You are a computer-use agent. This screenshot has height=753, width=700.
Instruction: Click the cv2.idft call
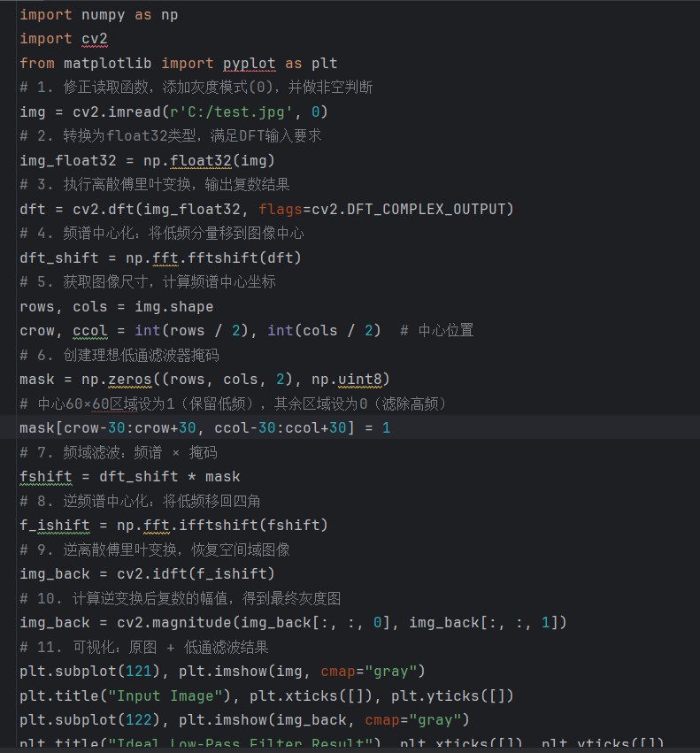196,574
